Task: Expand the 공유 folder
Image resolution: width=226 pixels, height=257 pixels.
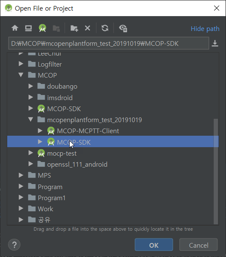Action: [21, 220]
